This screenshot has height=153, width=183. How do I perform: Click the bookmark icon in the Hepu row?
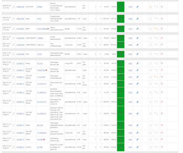150,19
